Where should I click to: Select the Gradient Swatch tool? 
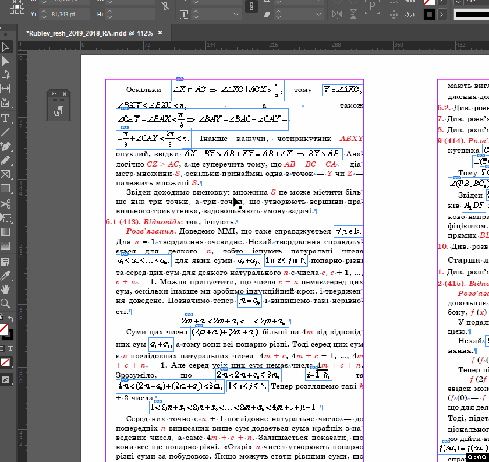[6, 232]
